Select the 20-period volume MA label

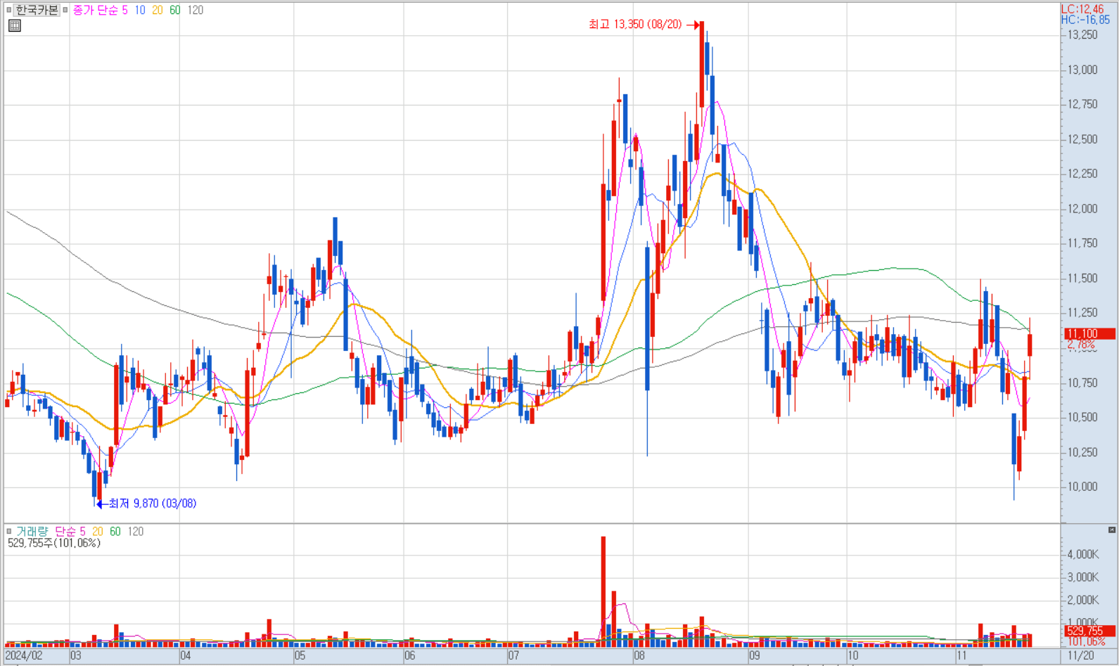tap(97, 532)
